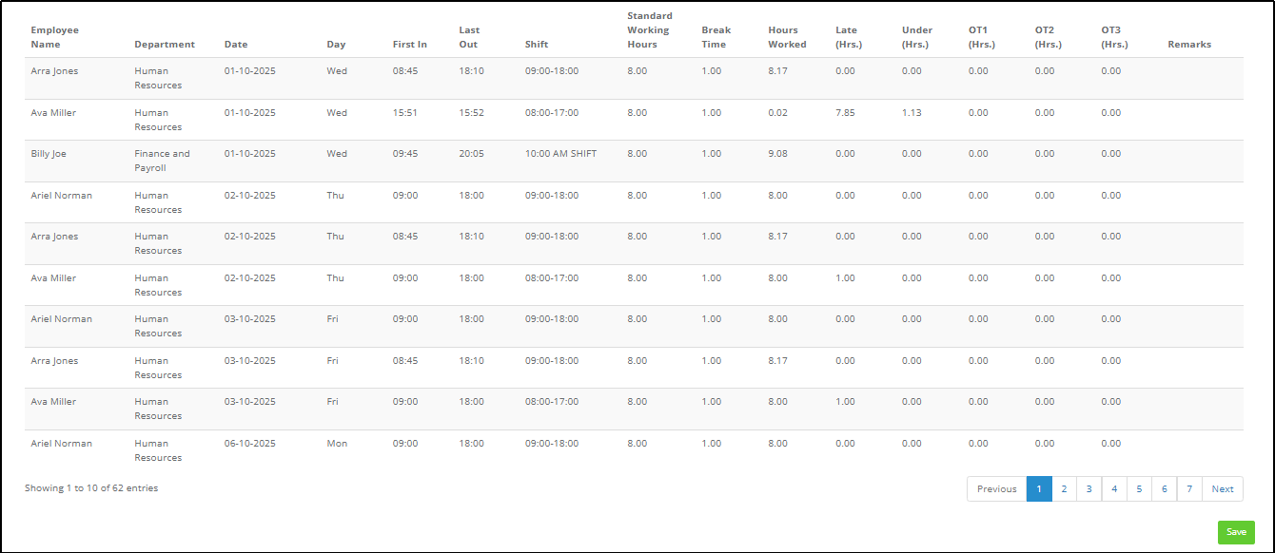
Task: Sort by Last Out column header
Action: (x=469, y=37)
